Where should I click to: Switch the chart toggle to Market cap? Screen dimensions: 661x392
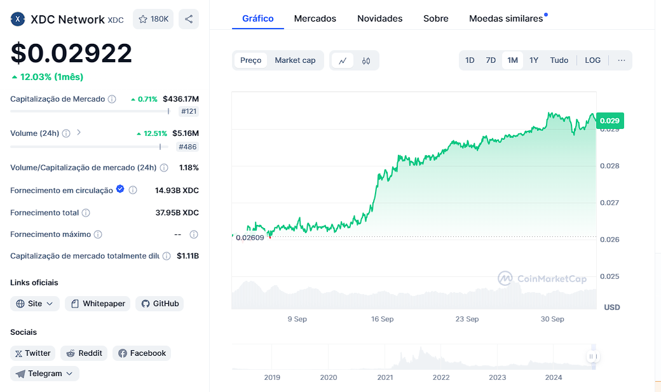[x=295, y=60]
